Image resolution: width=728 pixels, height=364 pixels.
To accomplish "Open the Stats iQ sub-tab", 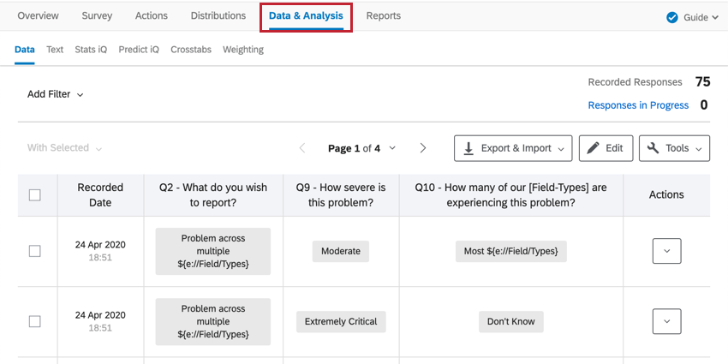I will point(91,50).
